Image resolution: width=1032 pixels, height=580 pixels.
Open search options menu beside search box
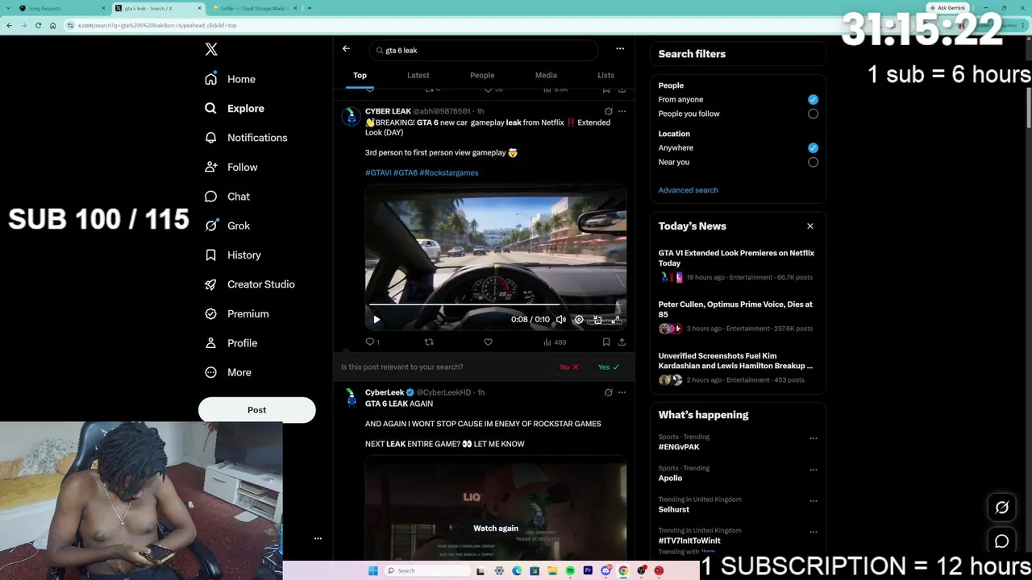tap(620, 49)
